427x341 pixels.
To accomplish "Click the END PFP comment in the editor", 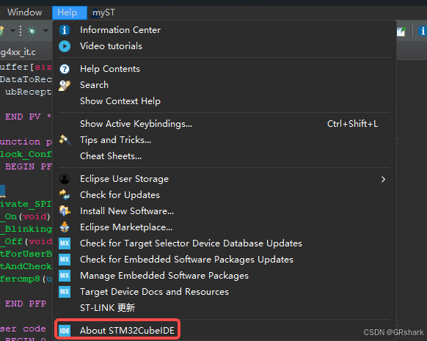I will point(26,304).
